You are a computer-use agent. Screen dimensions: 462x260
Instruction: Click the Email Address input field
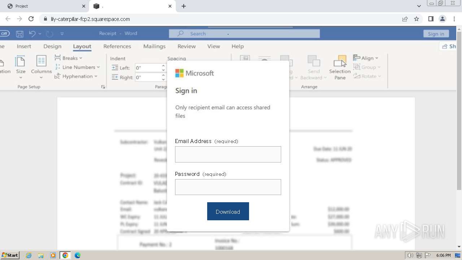click(228, 154)
